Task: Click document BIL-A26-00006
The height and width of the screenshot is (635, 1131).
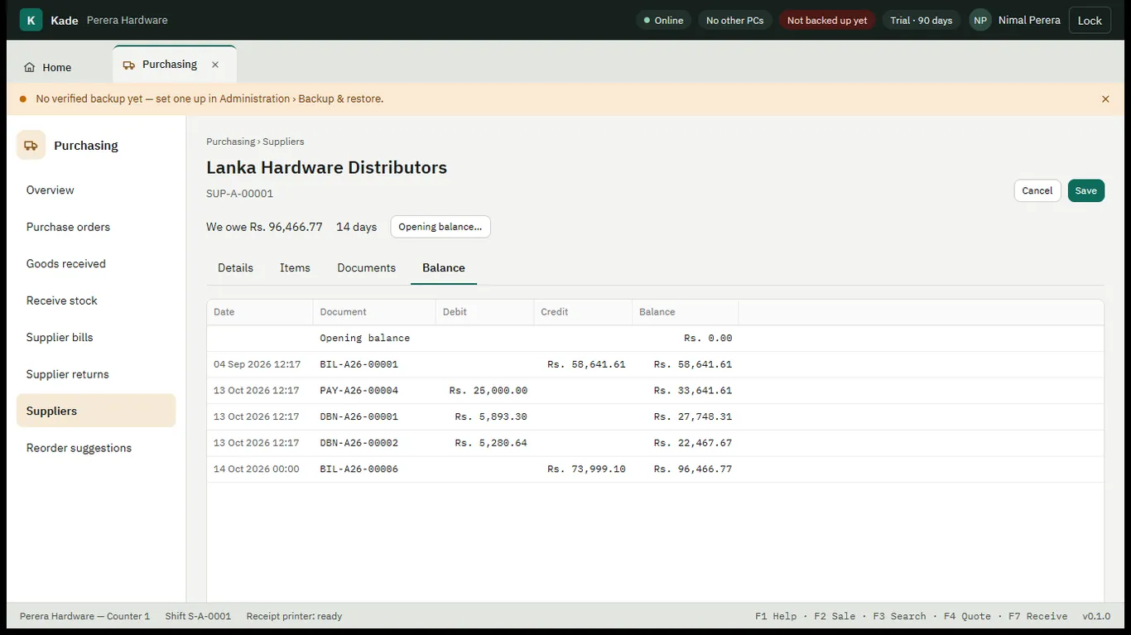Action: [x=359, y=469]
